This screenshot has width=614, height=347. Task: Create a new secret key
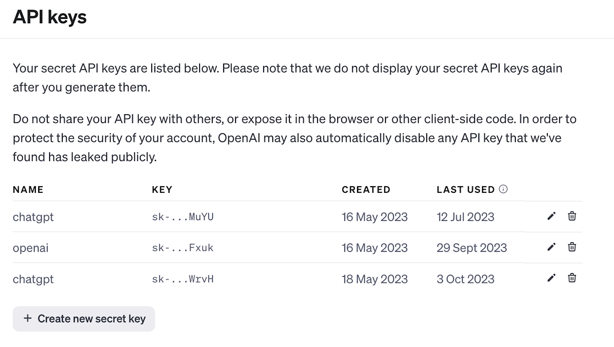click(x=84, y=319)
